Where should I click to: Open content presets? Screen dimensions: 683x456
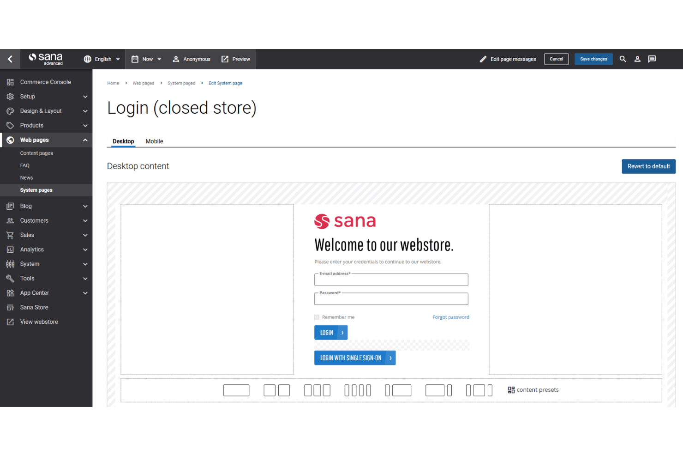pyautogui.click(x=533, y=390)
